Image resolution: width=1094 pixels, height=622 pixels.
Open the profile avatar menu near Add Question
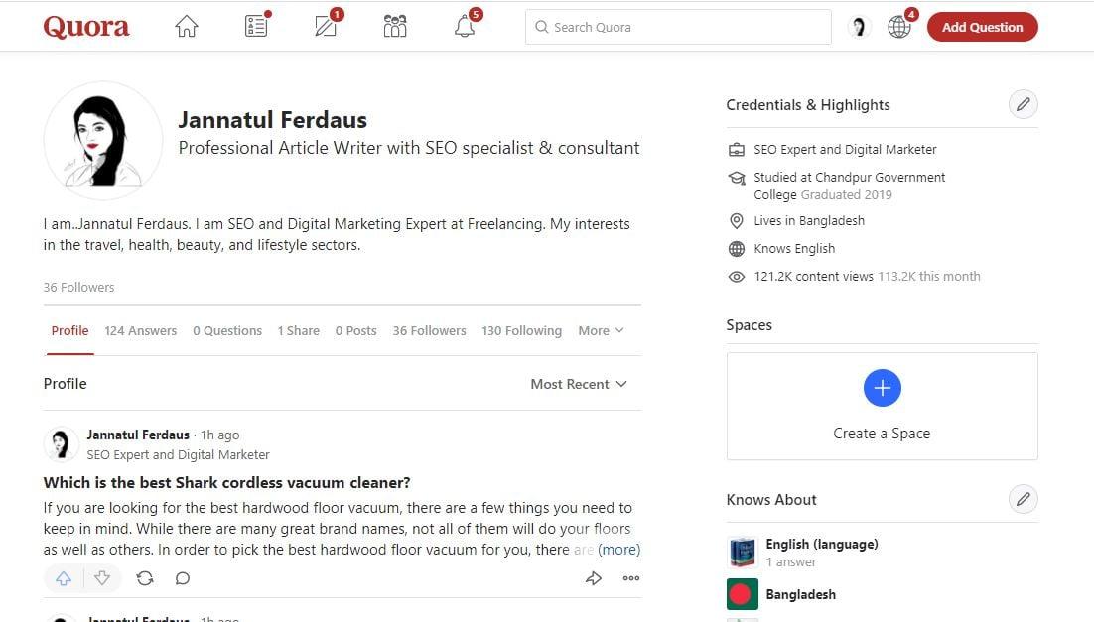(858, 26)
